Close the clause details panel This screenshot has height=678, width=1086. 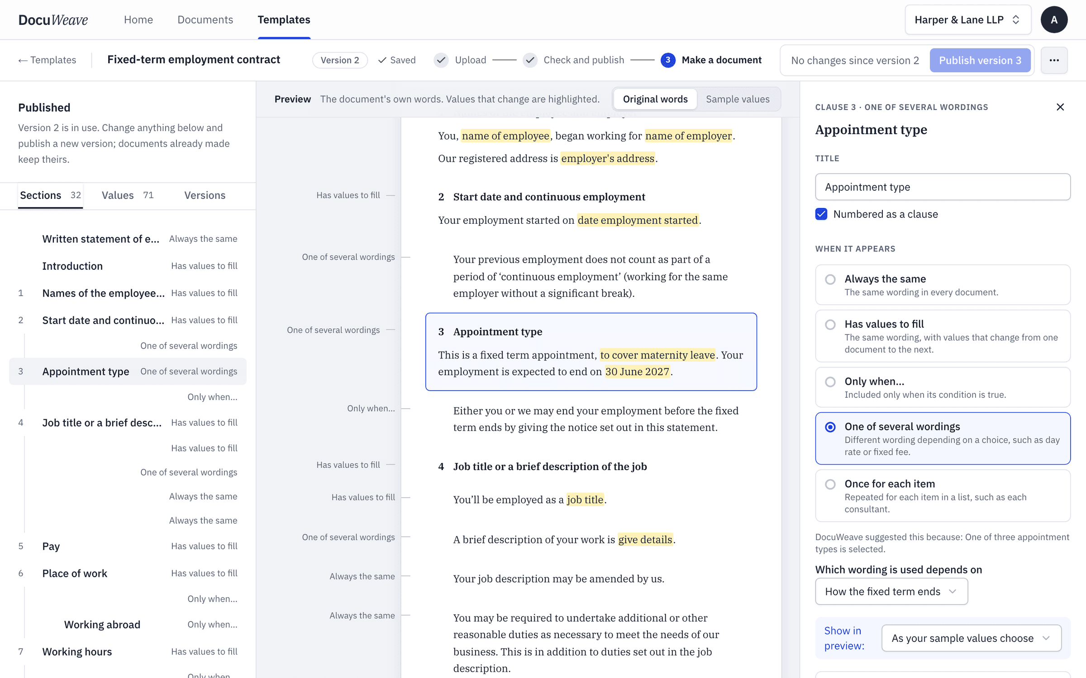point(1060,107)
